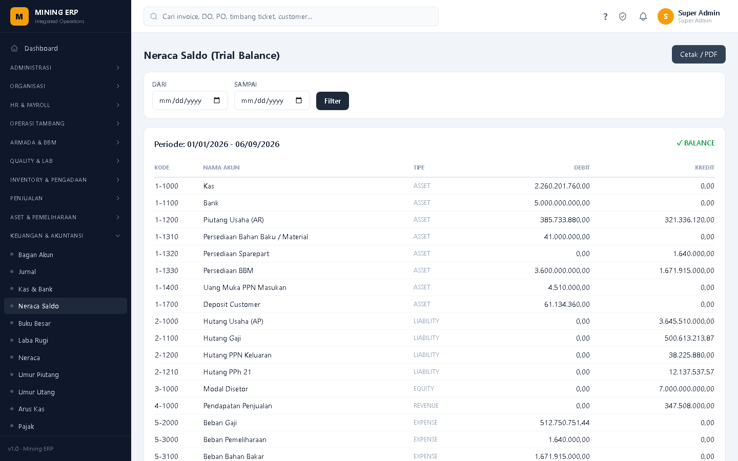
Task: Click the TIPE column header
Action: [x=419, y=167]
